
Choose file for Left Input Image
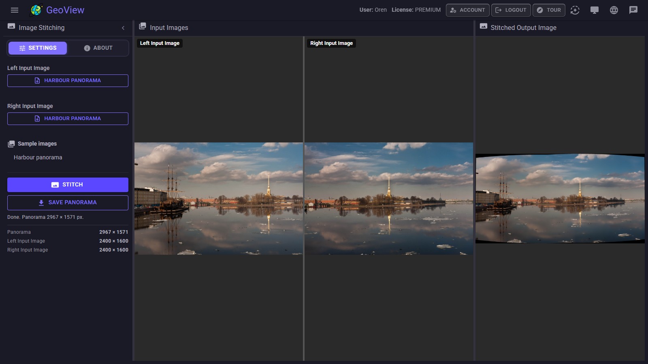[68, 80]
